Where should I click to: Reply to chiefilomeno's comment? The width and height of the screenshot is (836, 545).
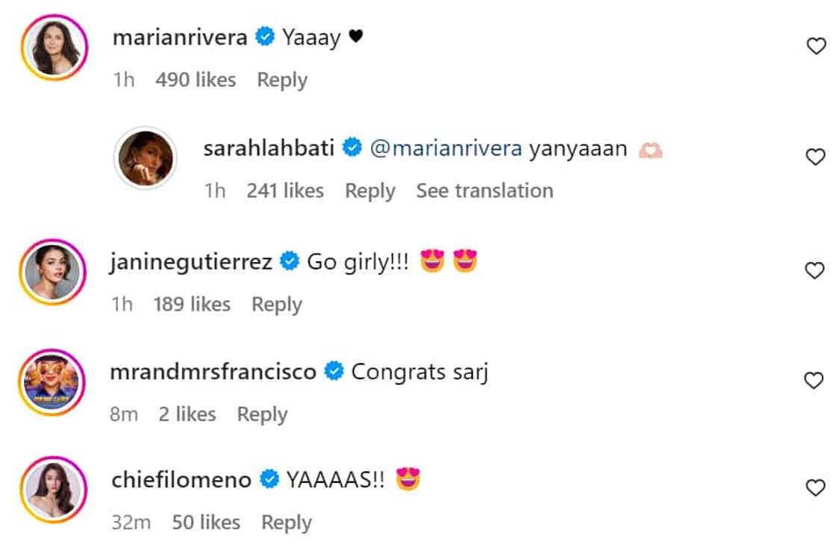pyautogui.click(x=287, y=523)
